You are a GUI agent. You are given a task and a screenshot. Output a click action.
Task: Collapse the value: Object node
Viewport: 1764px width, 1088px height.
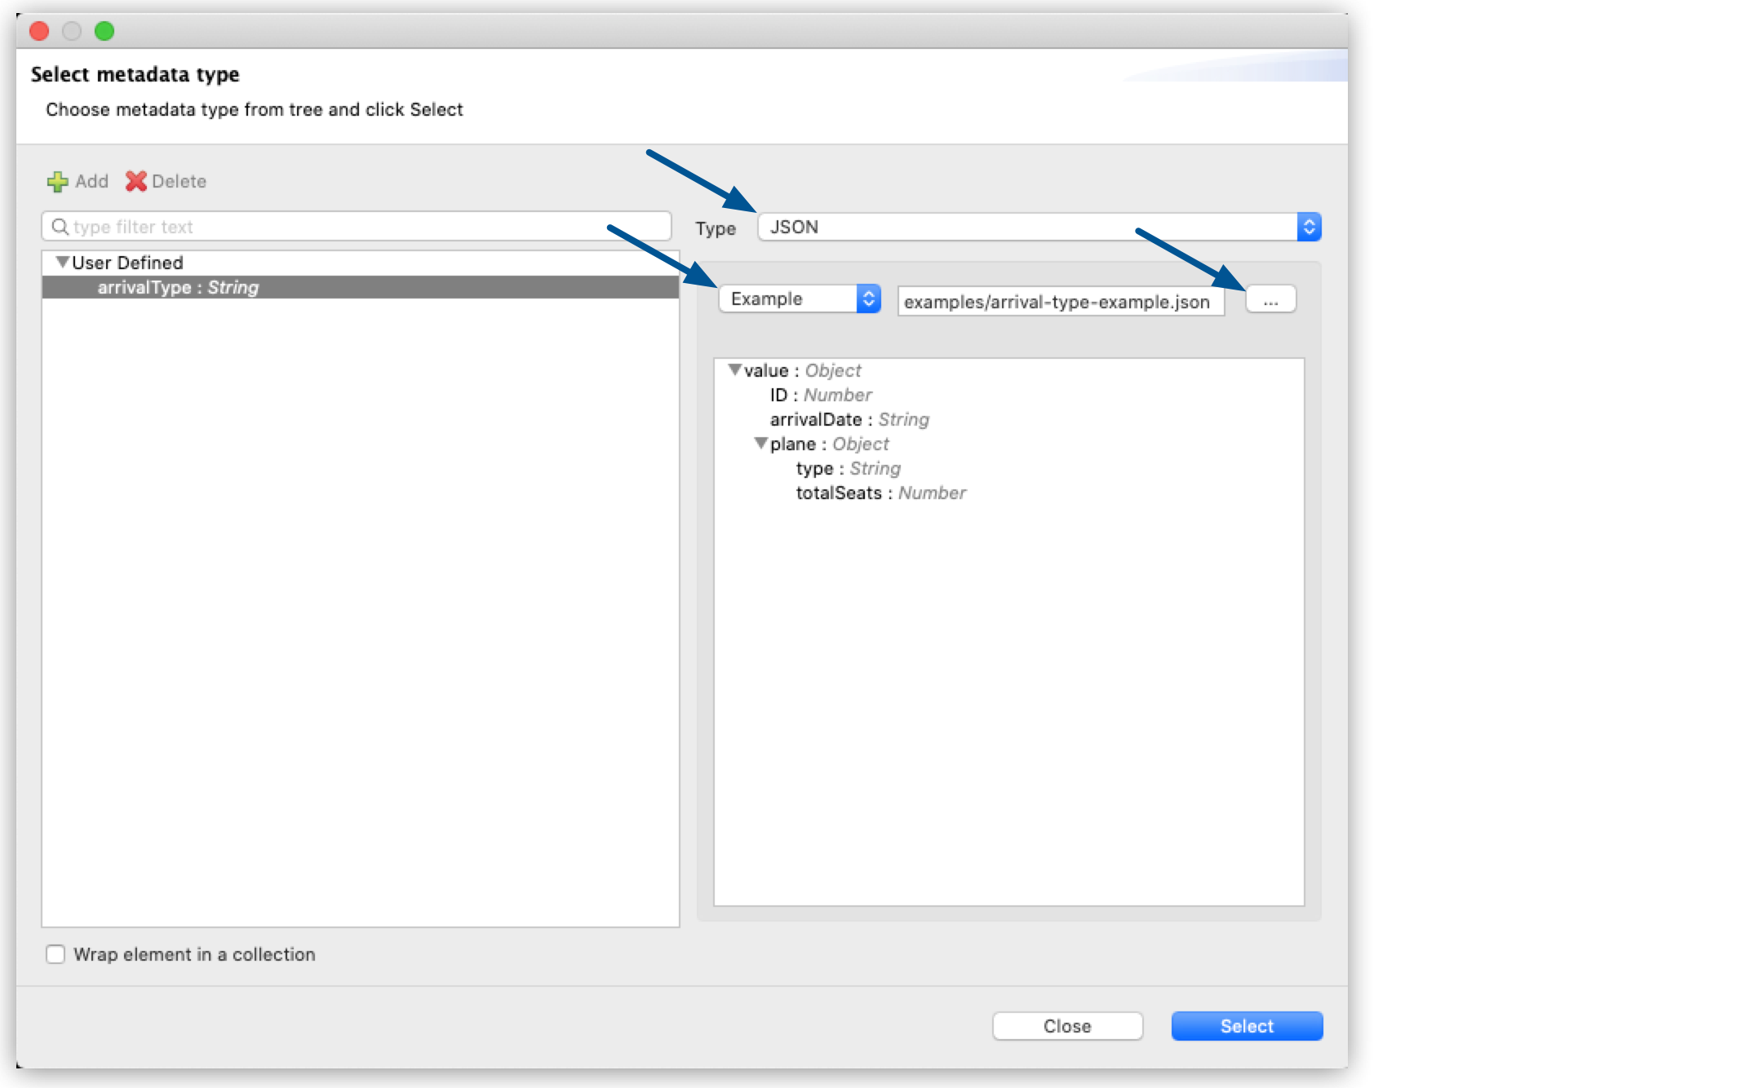pyautogui.click(x=736, y=369)
